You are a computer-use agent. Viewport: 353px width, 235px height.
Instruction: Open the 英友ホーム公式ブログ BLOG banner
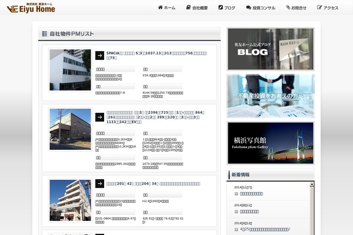[x=271, y=49]
